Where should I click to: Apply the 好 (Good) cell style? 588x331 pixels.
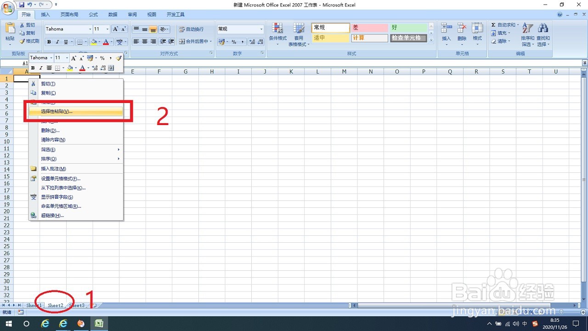coord(408,28)
